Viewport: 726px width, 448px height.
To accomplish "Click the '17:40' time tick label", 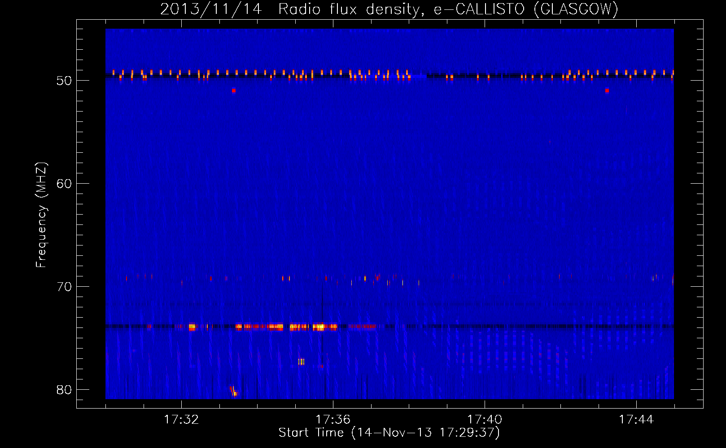I will tap(485, 420).
